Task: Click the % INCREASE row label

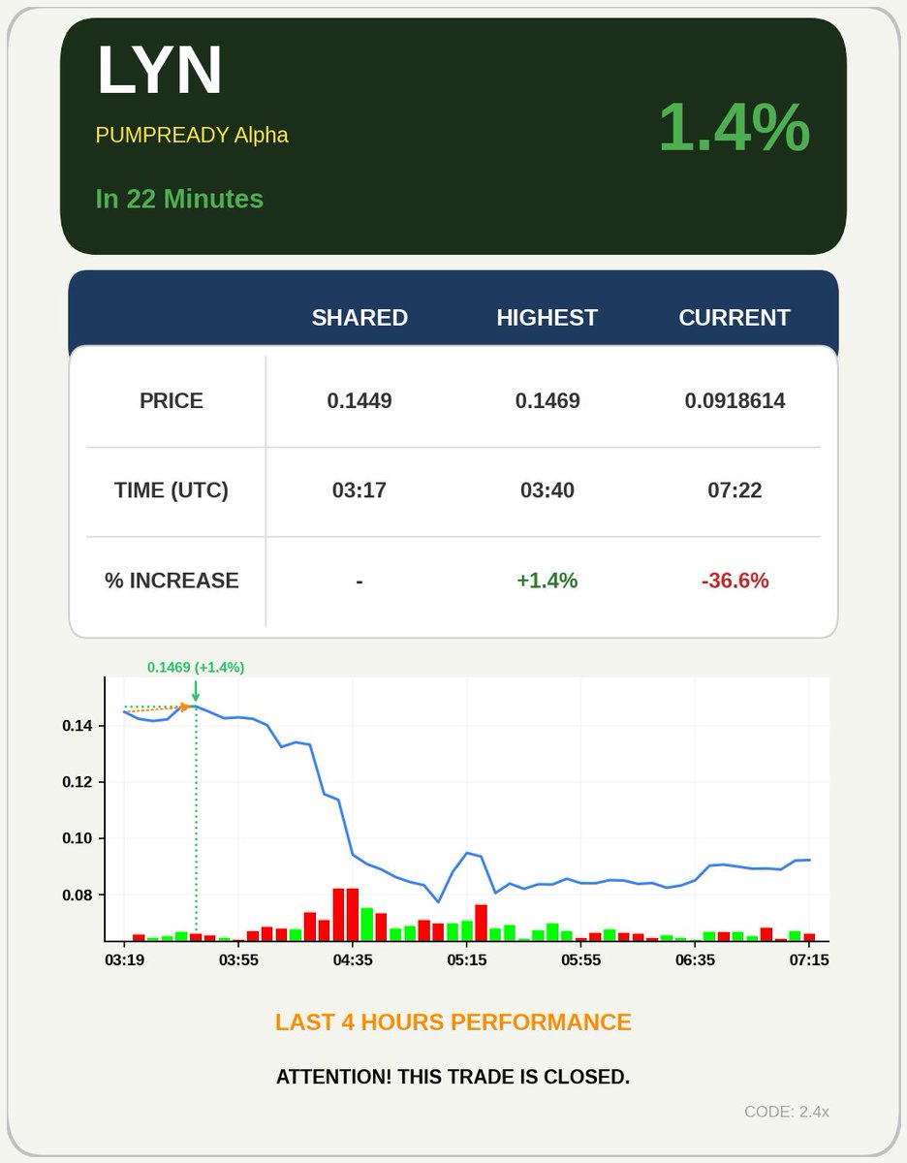Action: point(172,581)
